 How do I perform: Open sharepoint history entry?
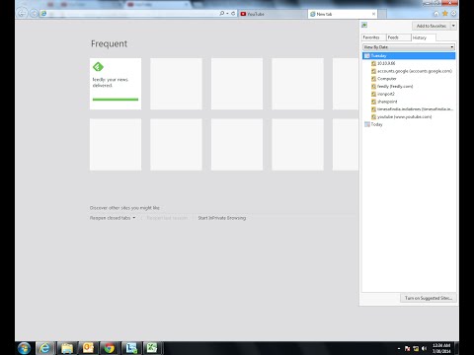click(x=387, y=102)
